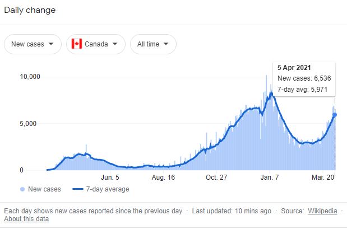The image size is (347, 229).
Task: Click the New cases dropdown arrow
Action: [52, 44]
